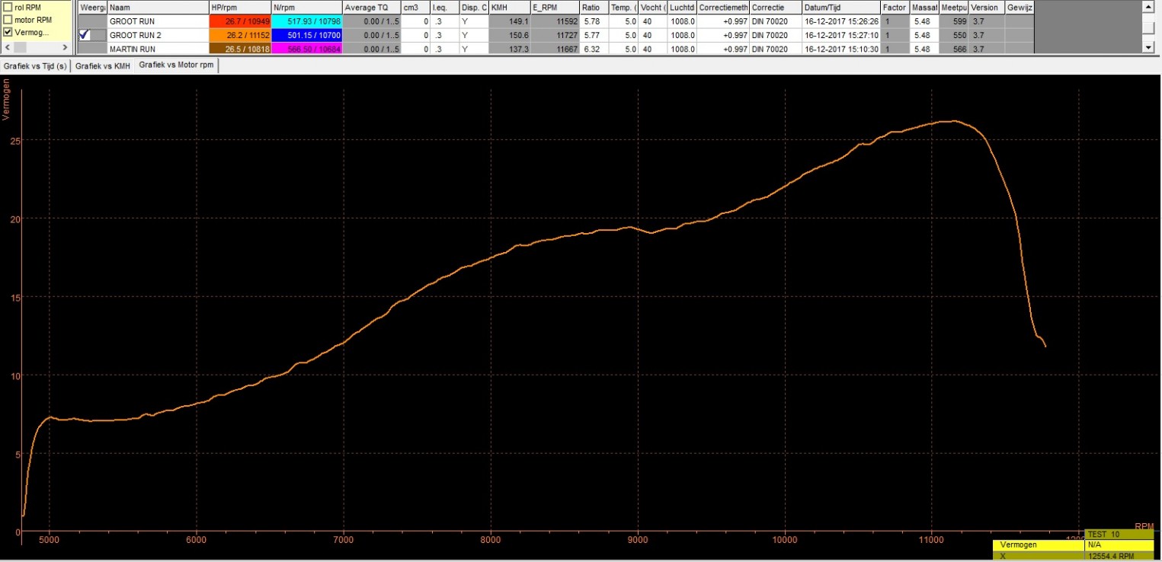Click the Version column header

[987, 7]
